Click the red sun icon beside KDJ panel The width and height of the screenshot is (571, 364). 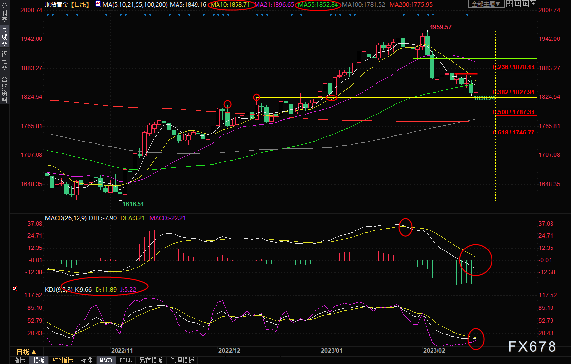(14, 288)
